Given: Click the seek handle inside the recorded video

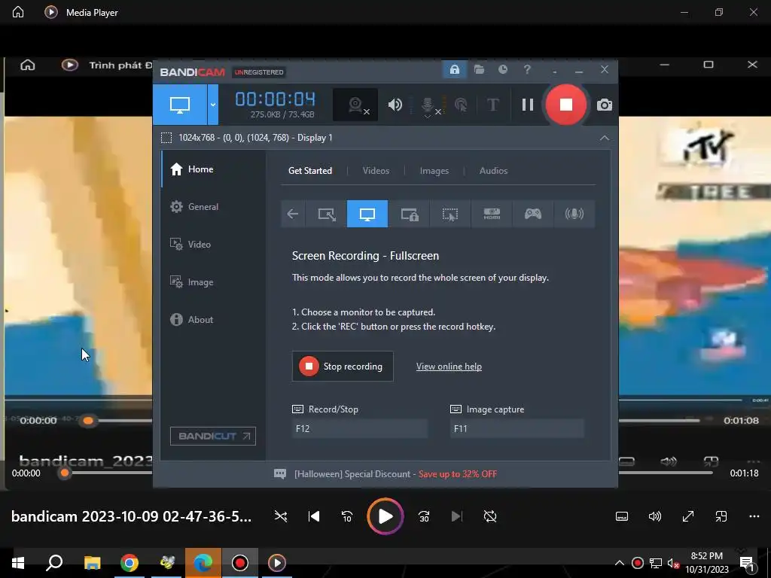Looking at the screenshot, I should [88, 420].
